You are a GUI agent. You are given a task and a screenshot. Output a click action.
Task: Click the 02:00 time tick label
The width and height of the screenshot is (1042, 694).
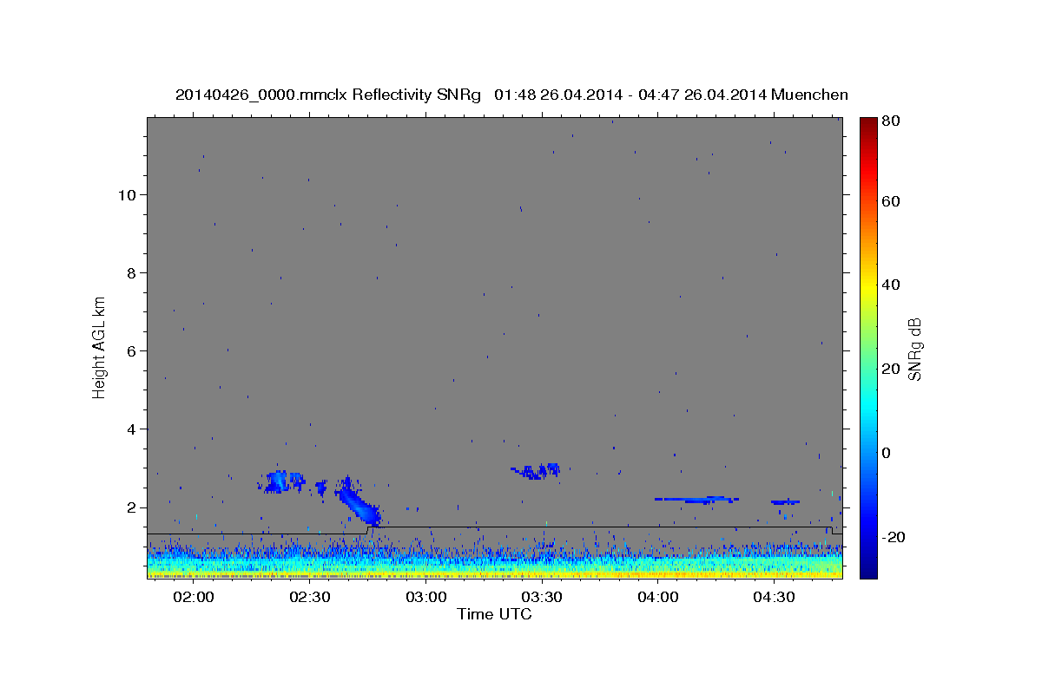194,597
